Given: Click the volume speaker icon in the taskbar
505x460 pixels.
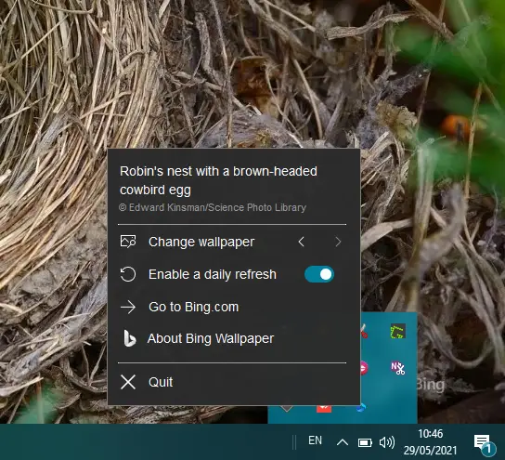Looking at the screenshot, I should point(387,442).
